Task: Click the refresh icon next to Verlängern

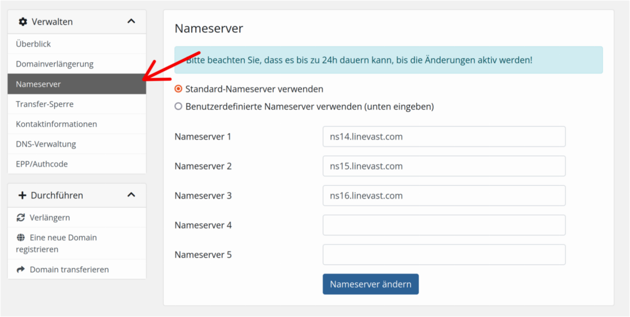Action: [21, 218]
